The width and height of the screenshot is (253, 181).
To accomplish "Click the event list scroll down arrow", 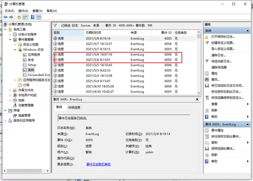I will point(199,93).
